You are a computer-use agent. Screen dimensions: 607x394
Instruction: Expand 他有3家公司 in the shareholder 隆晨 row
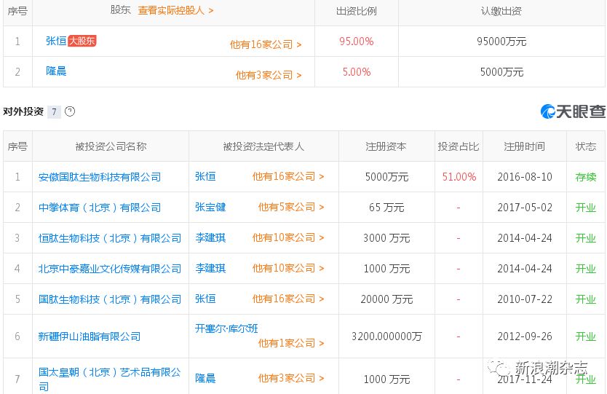click(x=268, y=75)
